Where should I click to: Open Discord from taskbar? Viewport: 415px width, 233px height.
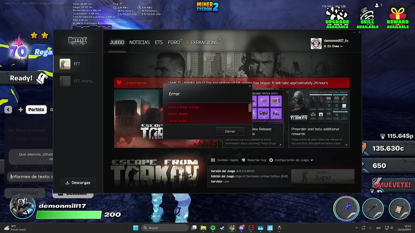click(x=241, y=228)
